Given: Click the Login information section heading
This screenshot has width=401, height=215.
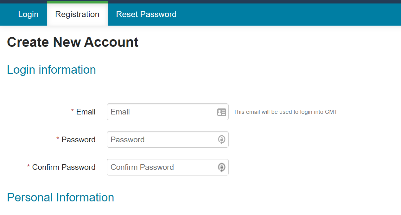Looking at the screenshot, I should 51,70.
